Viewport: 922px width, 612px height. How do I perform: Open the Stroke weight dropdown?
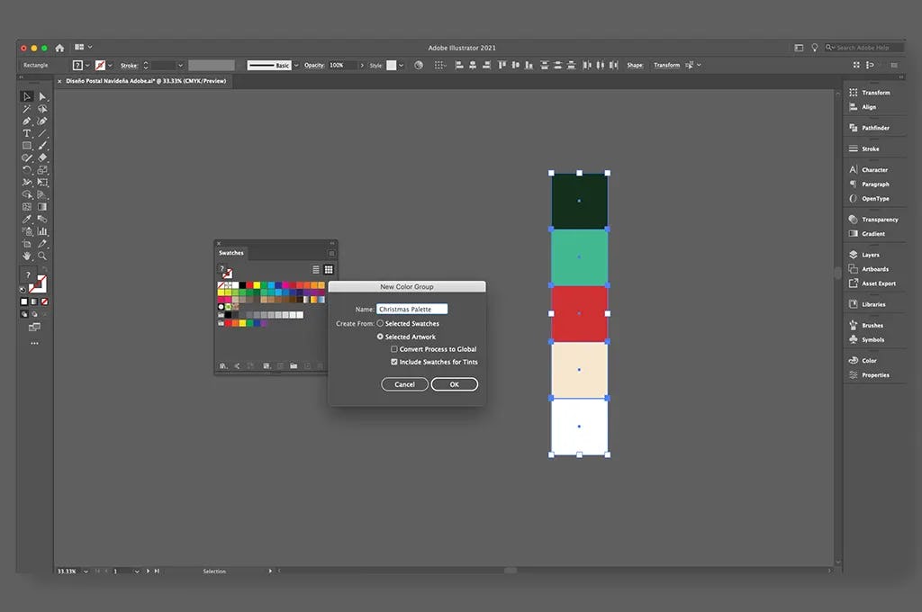point(179,65)
